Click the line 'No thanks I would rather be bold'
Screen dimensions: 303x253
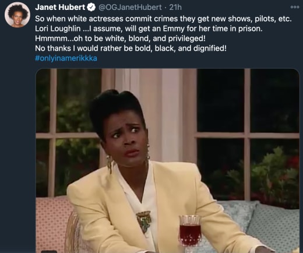pyautogui.click(x=131, y=48)
